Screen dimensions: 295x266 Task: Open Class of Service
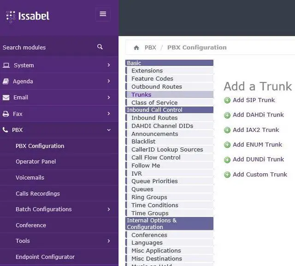169,103
